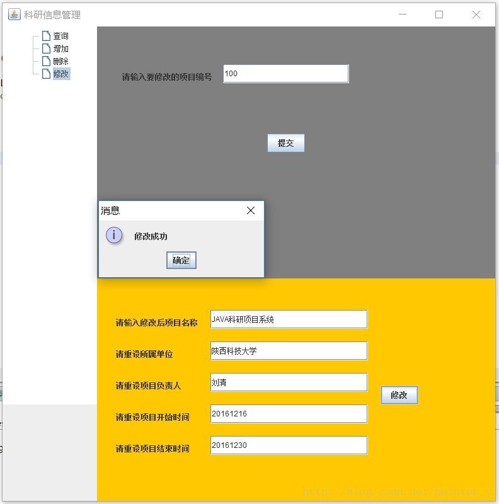Click the 请输入修改后项目名称 label

[x=156, y=323]
